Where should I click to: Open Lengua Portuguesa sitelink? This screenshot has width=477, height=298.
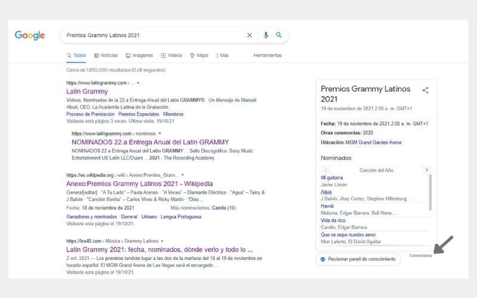181,217
